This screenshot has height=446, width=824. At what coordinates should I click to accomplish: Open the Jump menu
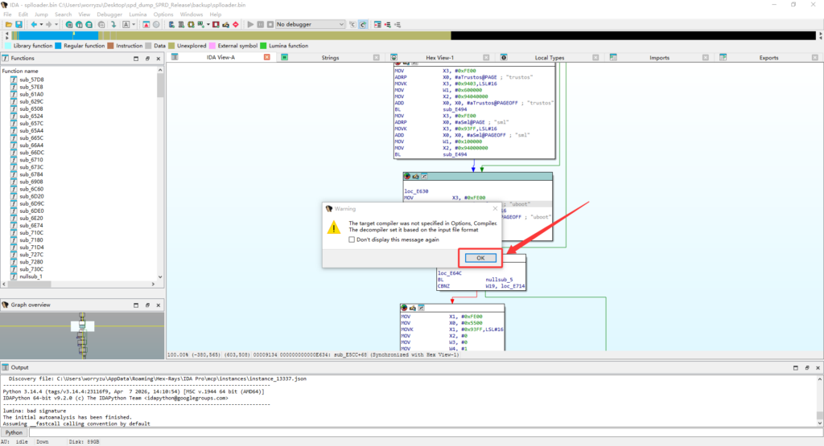click(41, 14)
